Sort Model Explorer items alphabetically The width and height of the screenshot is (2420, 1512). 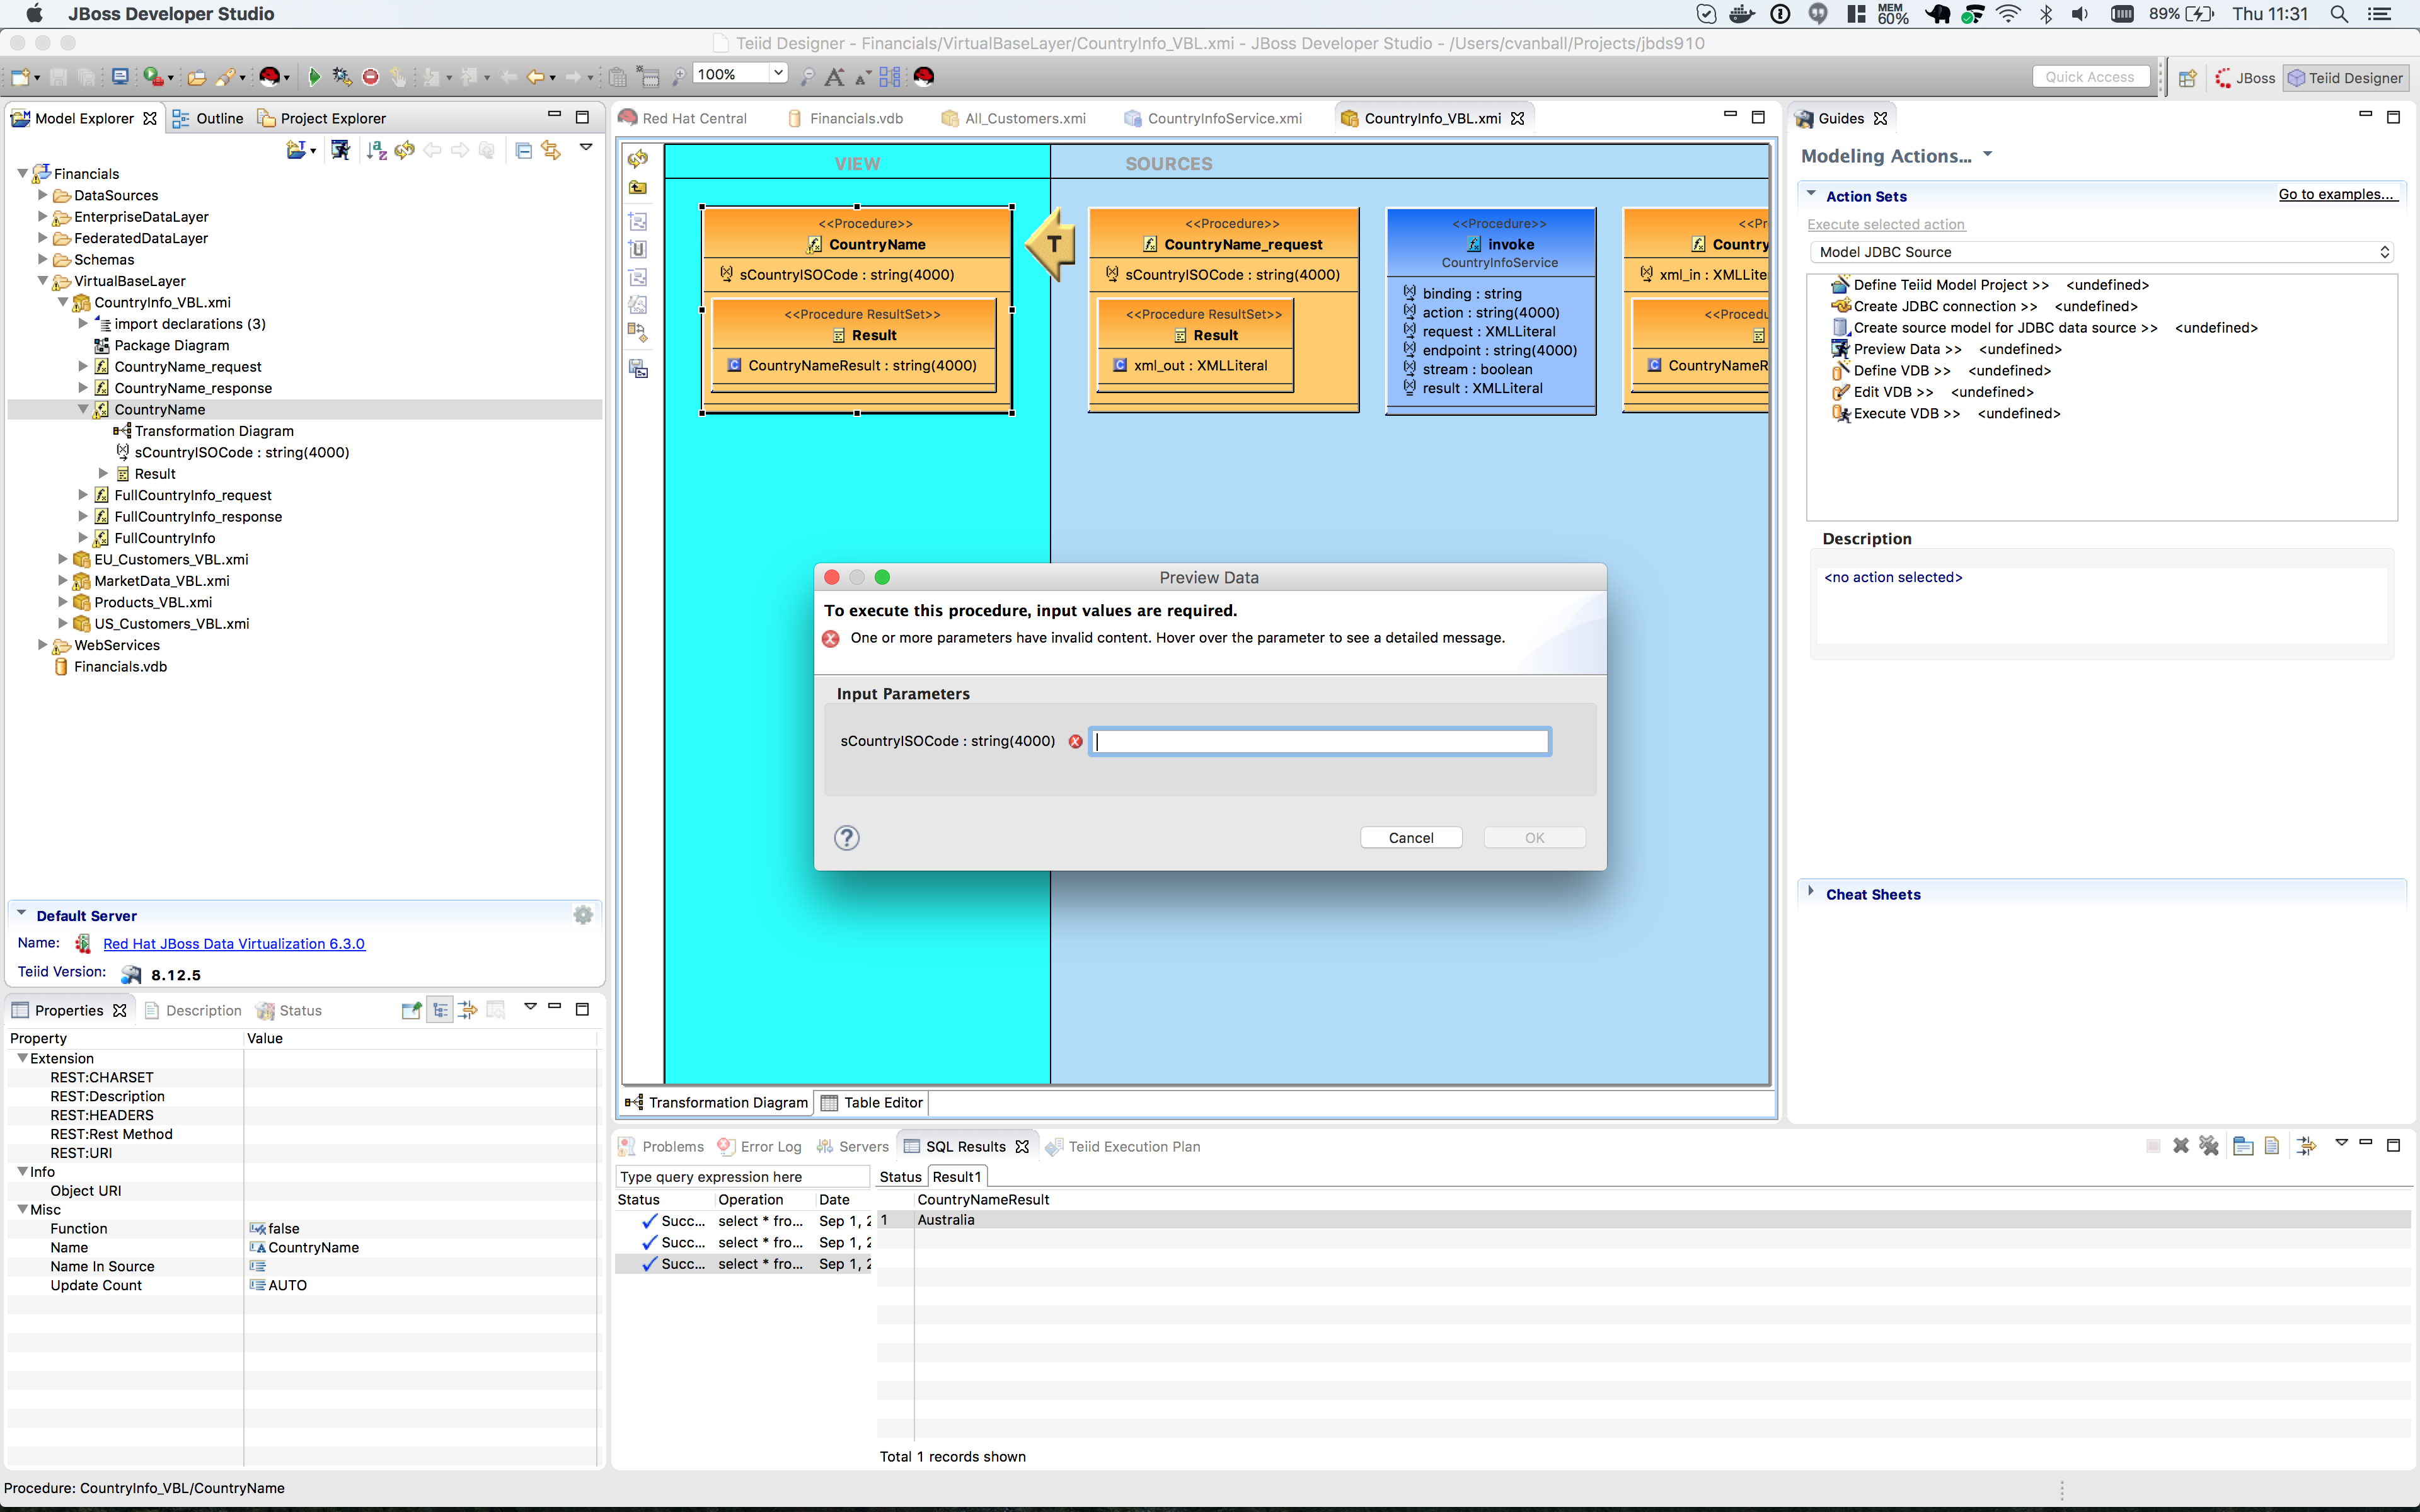click(x=376, y=150)
